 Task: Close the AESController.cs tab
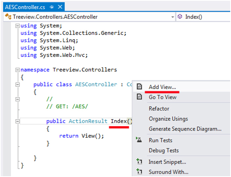[60, 7]
